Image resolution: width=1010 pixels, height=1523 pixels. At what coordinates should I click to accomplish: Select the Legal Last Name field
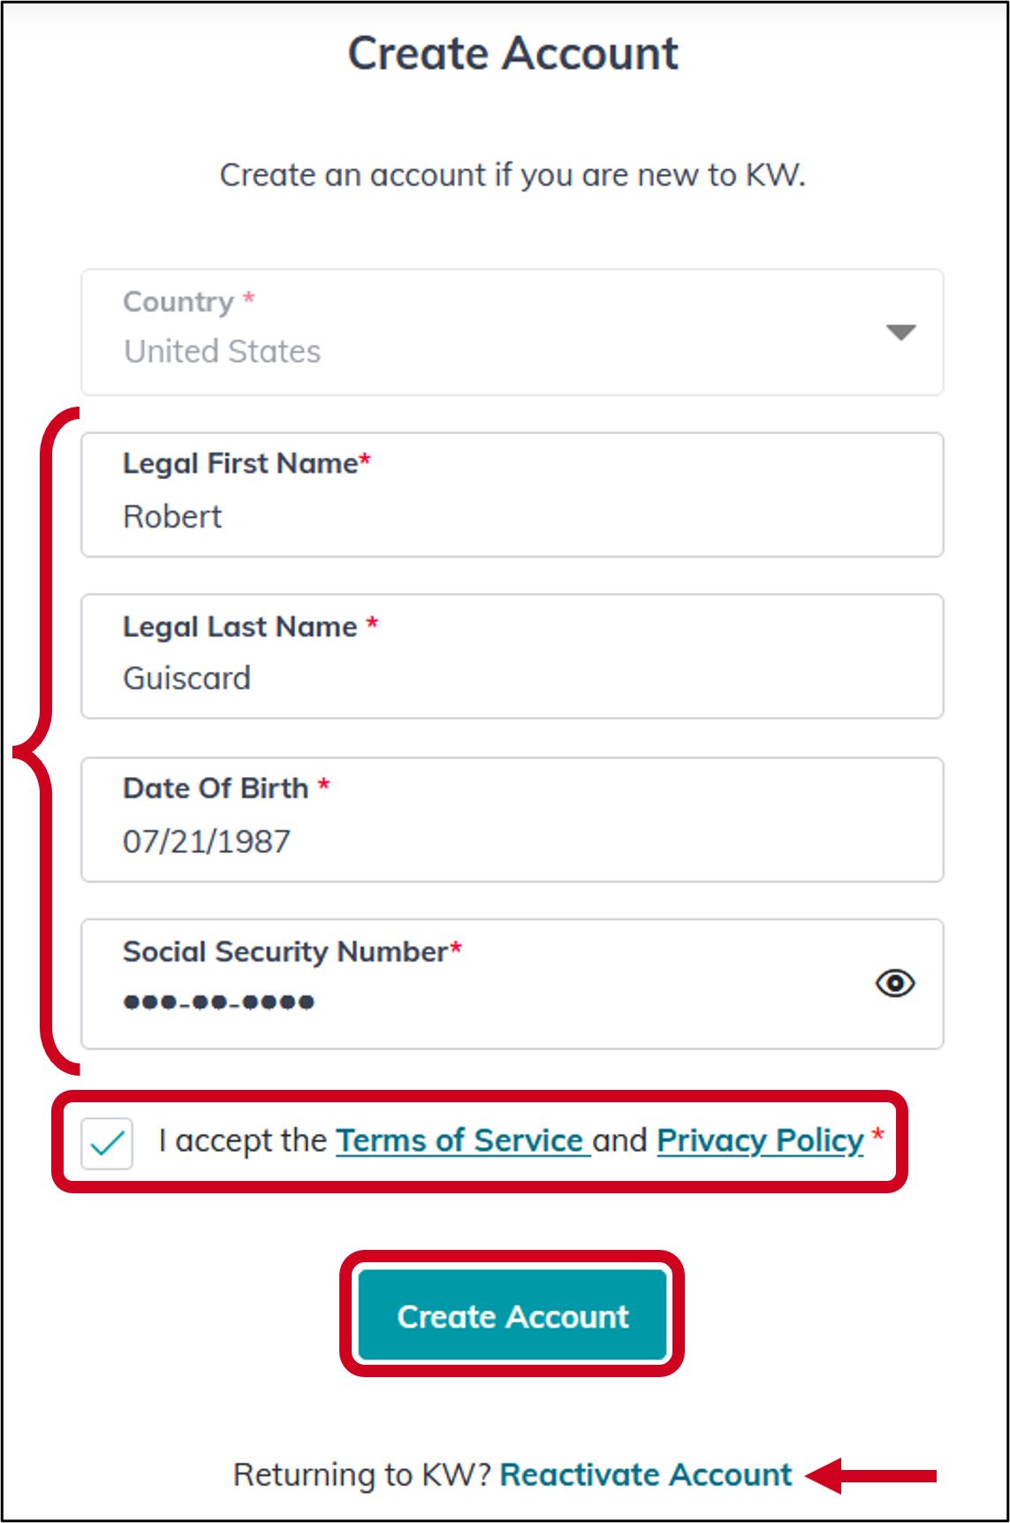pos(512,656)
